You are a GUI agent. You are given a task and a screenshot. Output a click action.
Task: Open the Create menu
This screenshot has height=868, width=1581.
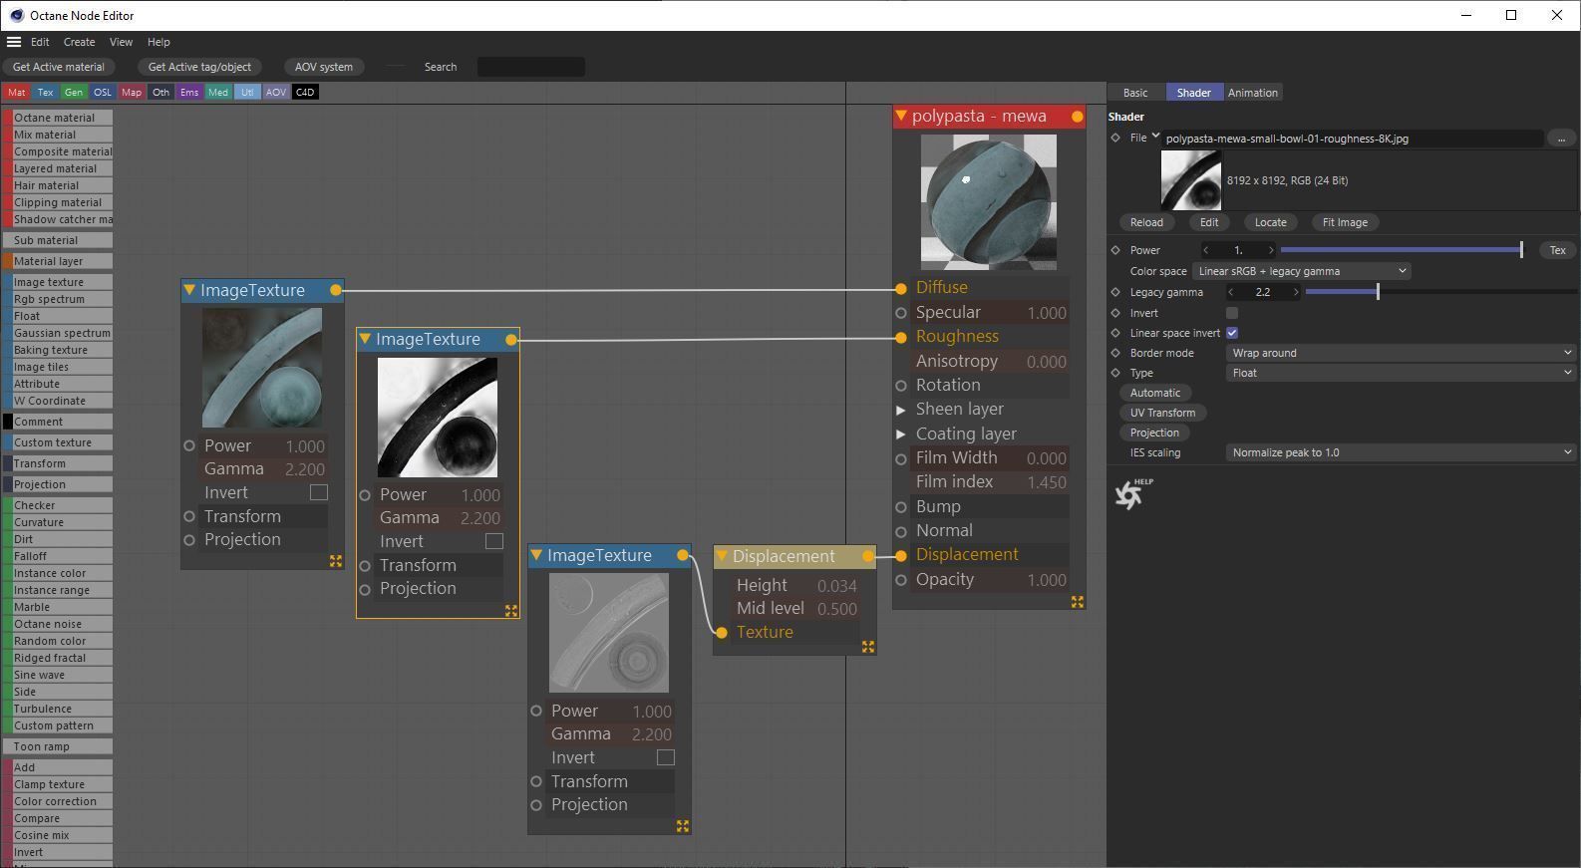80,42
